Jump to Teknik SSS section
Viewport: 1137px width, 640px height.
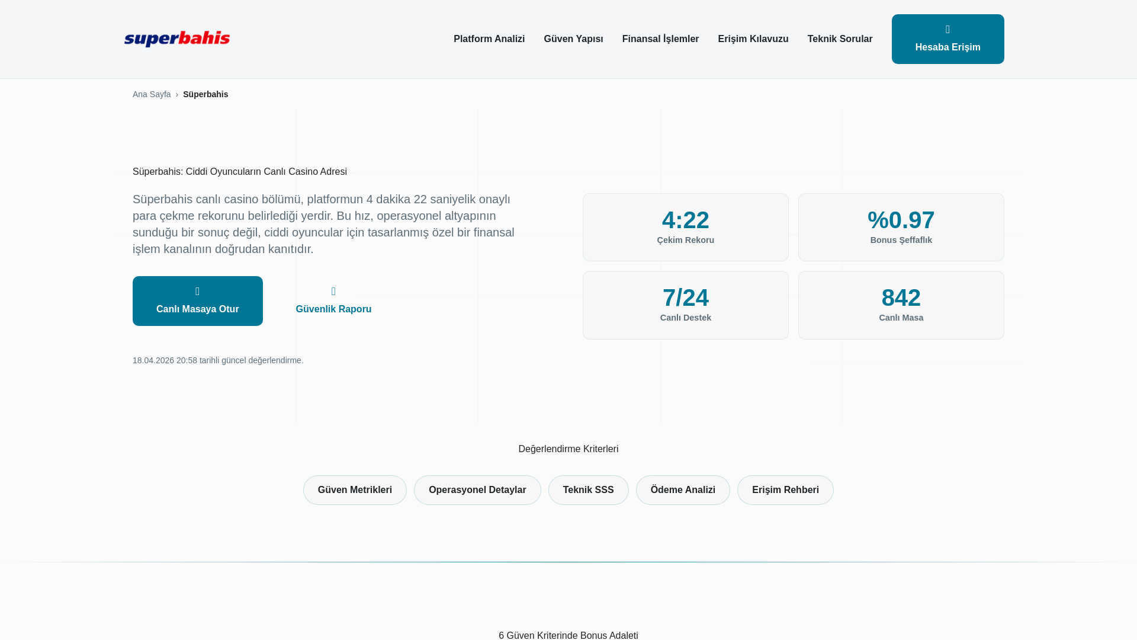[x=588, y=490]
